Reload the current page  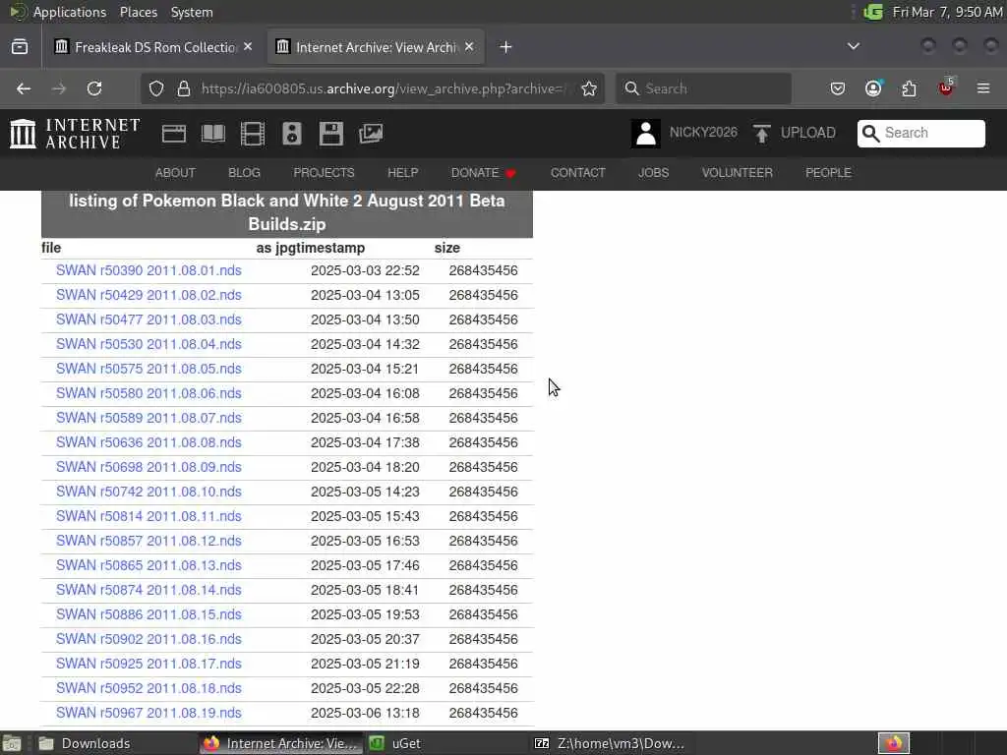pyautogui.click(x=94, y=88)
